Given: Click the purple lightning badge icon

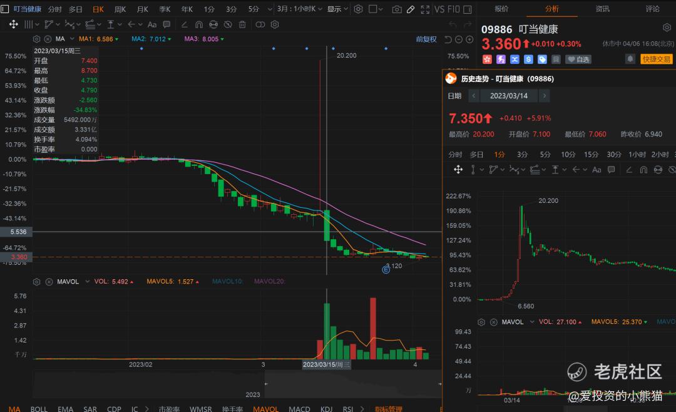Looking at the screenshot, I should click(501, 59).
